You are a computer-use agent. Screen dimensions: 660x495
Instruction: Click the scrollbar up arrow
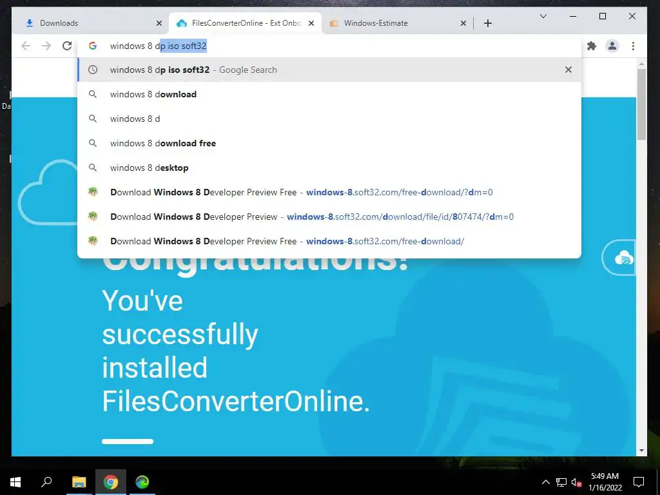[641, 64]
